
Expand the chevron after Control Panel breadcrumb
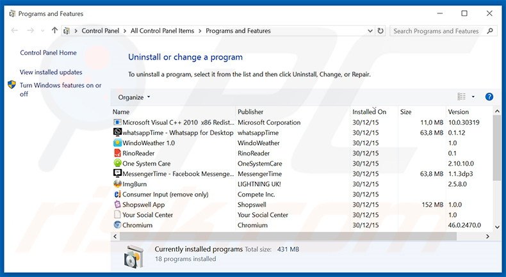click(x=125, y=31)
